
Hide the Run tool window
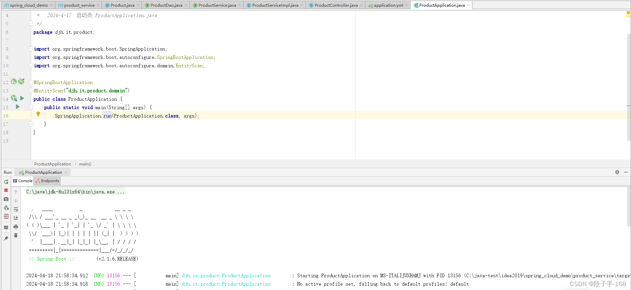tap(626, 172)
